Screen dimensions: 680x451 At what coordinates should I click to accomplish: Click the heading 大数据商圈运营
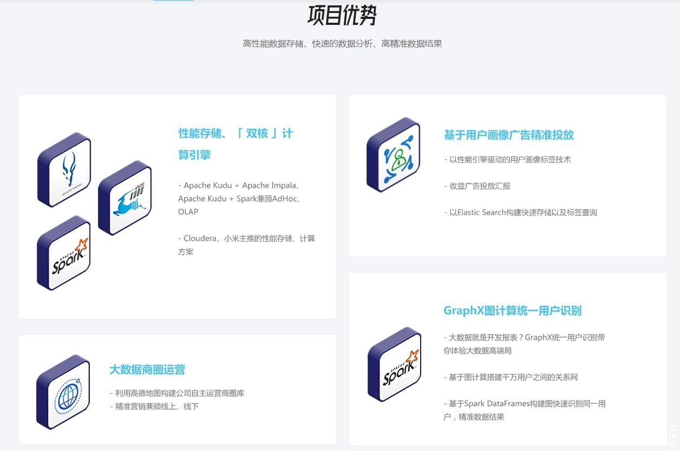[x=147, y=369]
